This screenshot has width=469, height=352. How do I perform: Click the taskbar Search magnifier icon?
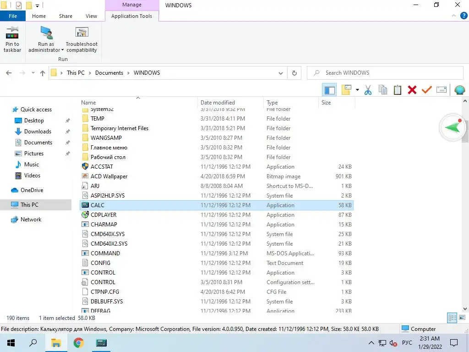[33, 343]
